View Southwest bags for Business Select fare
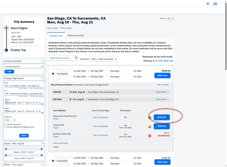The width and height of the screenshot is (227, 167). pyautogui.click(x=100, y=135)
